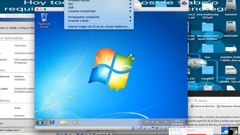Screen dimensions: 240x135
Task: Open the Papelera de reciclaje desktop icon
Action: 44,20
